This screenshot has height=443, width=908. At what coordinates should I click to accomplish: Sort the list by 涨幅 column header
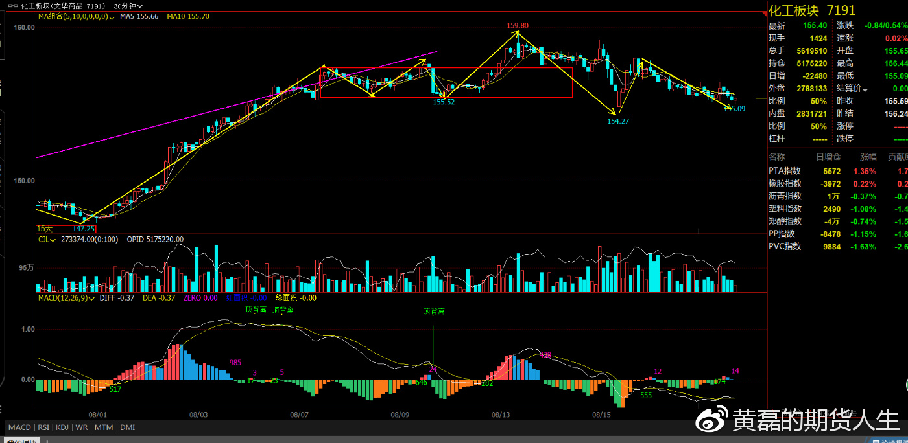pyautogui.click(x=868, y=157)
